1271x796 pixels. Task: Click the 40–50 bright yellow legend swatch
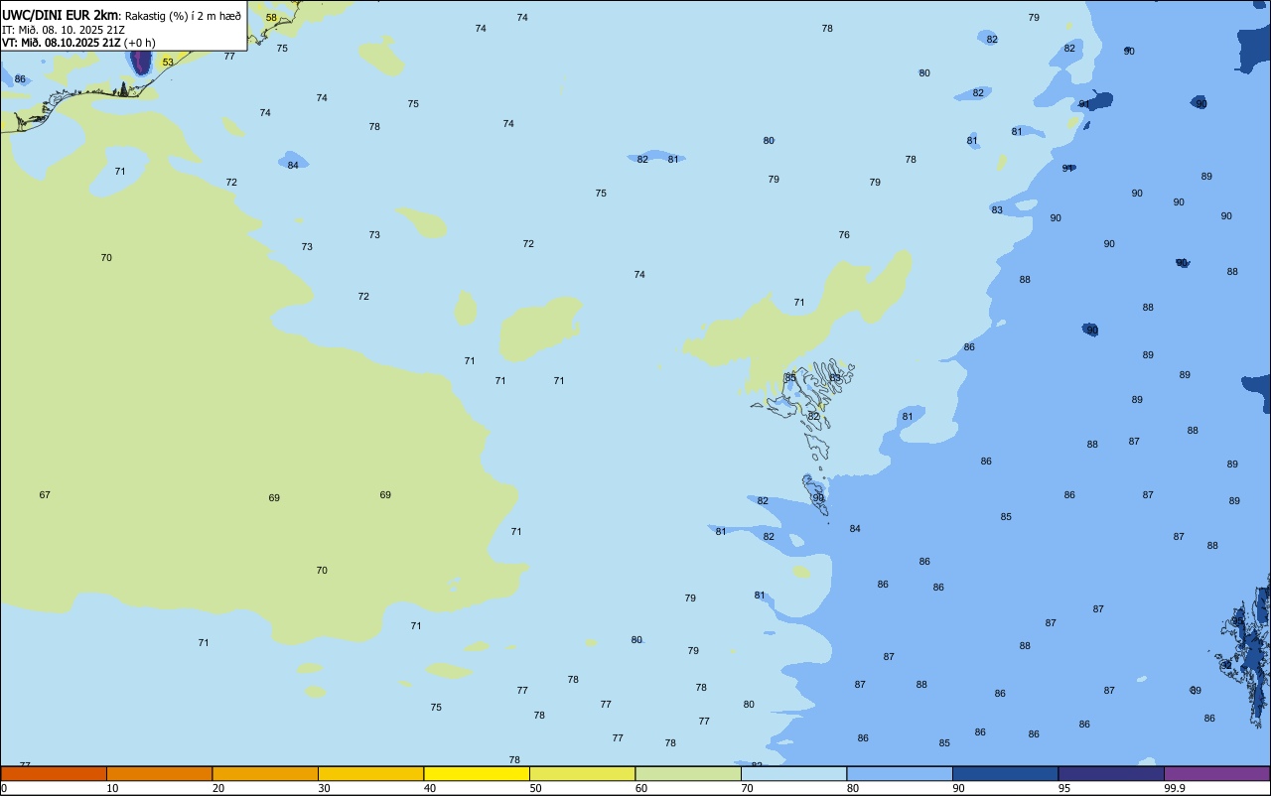point(477,773)
